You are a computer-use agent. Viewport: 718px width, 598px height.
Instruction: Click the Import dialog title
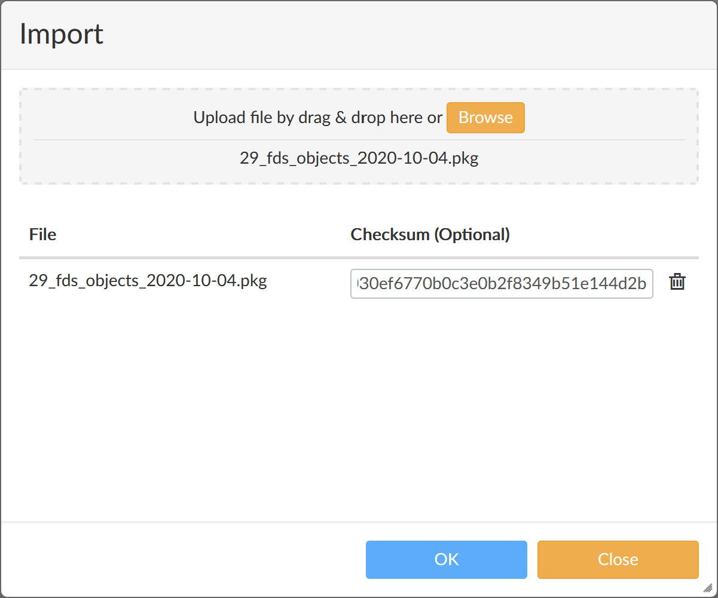[62, 34]
